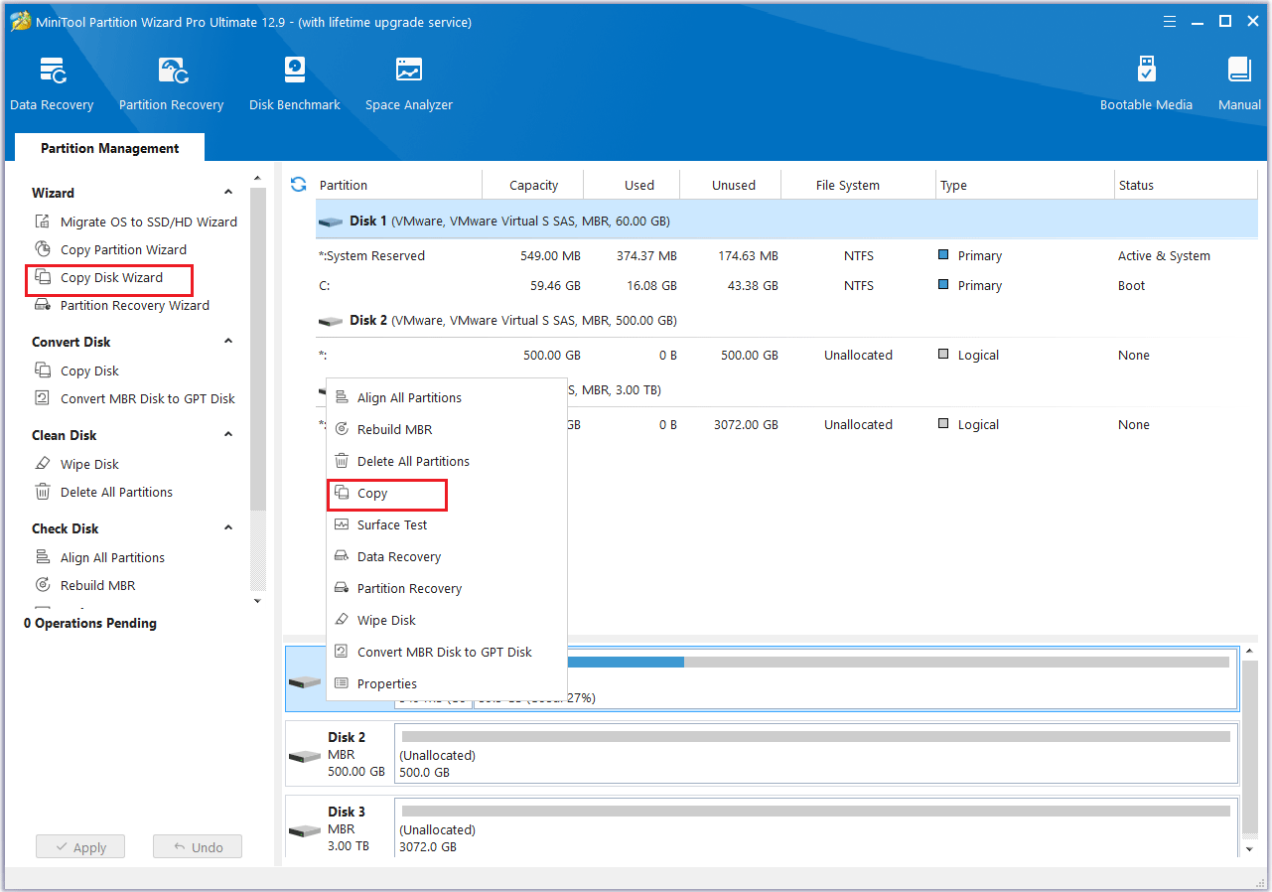Collapse the Check Disk section
This screenshot has height=892, width=1272.
pos(228,528)
